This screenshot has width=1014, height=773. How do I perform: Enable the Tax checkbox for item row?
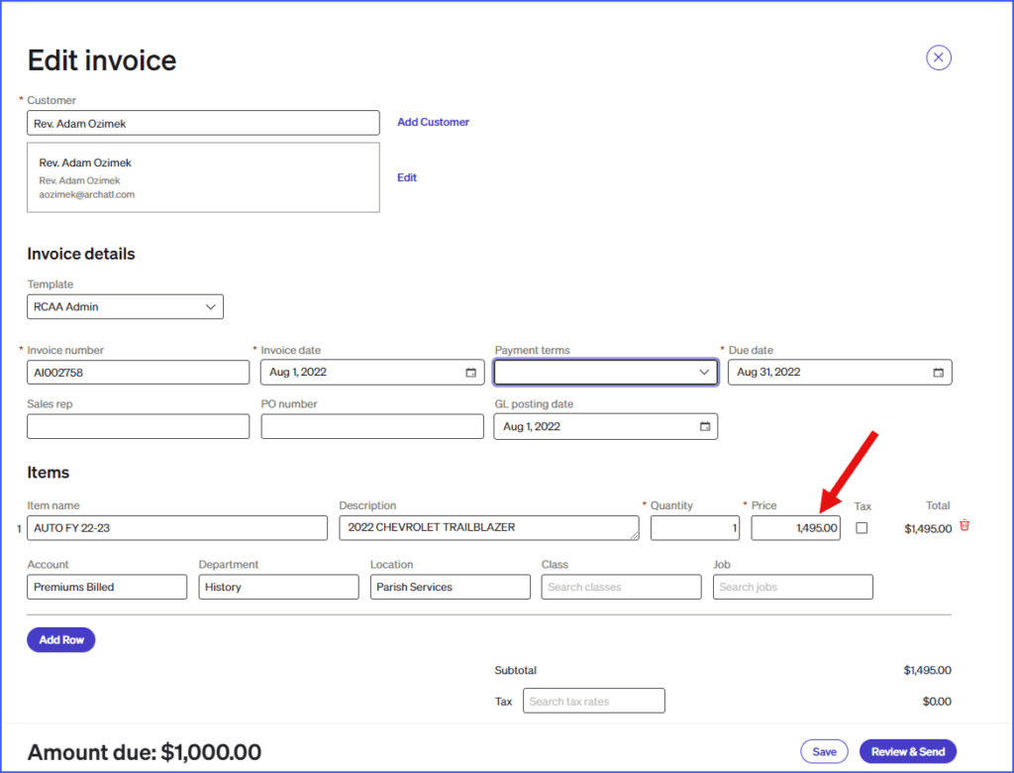tap(862, 528)
